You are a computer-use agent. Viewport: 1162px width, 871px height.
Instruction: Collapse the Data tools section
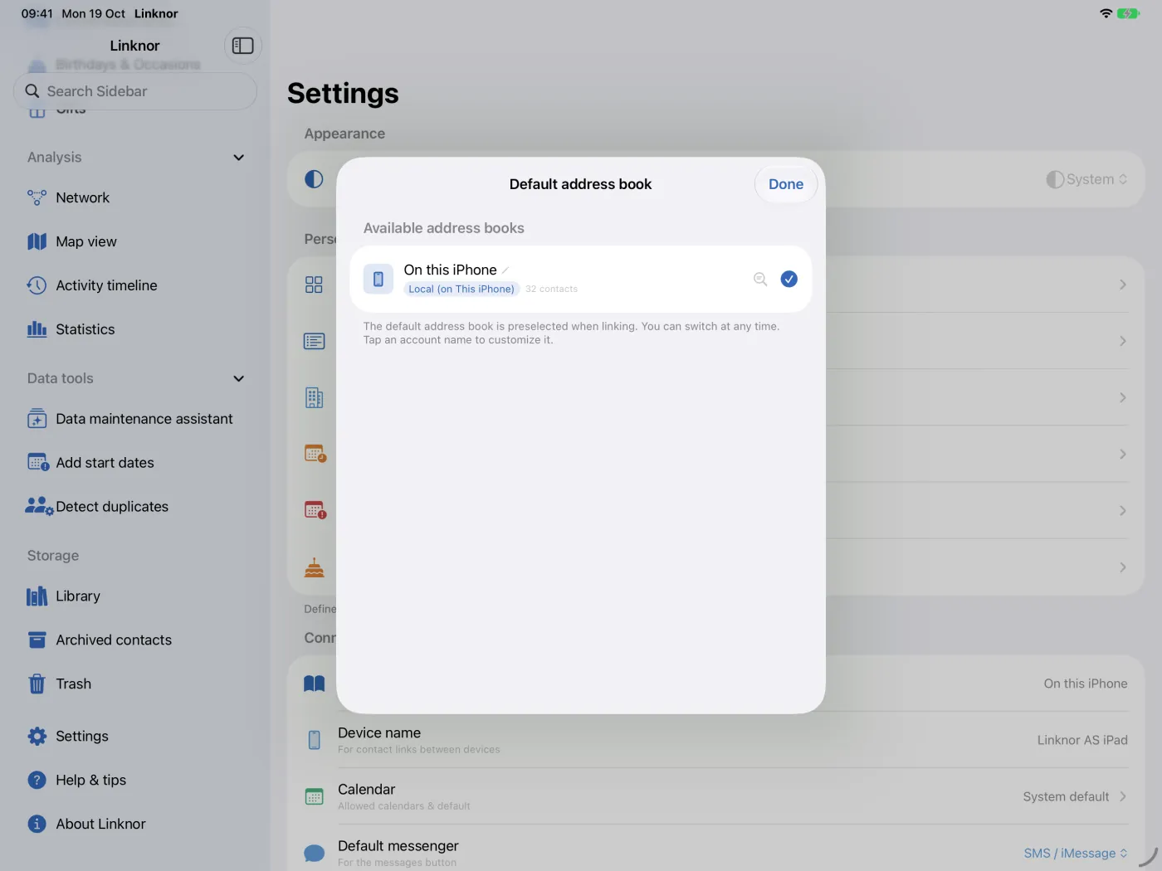pos(239,379)
